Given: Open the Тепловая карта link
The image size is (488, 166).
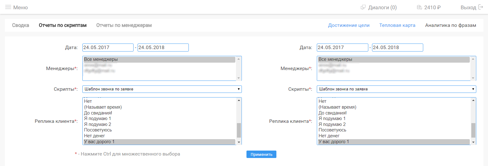Looking at the screenshot, I should 397,25.
